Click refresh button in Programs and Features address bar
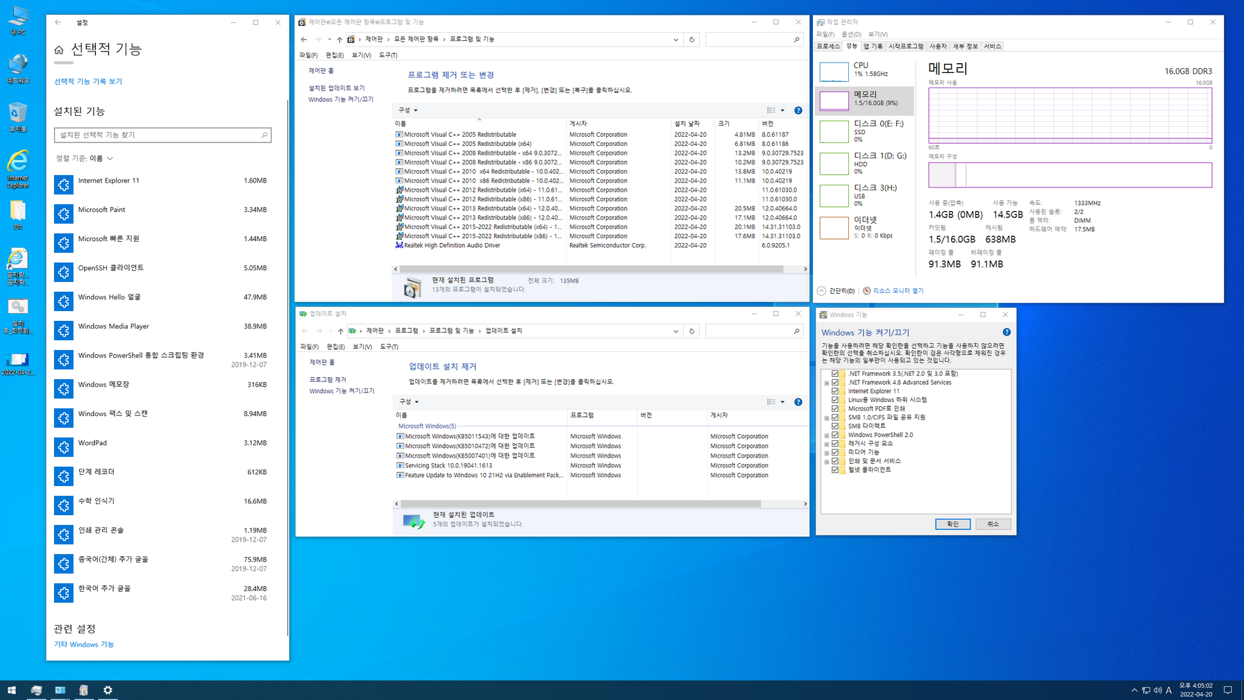The width and height of the screenshot is (1244, 700). pyautogui.click(x=691, y=40)
